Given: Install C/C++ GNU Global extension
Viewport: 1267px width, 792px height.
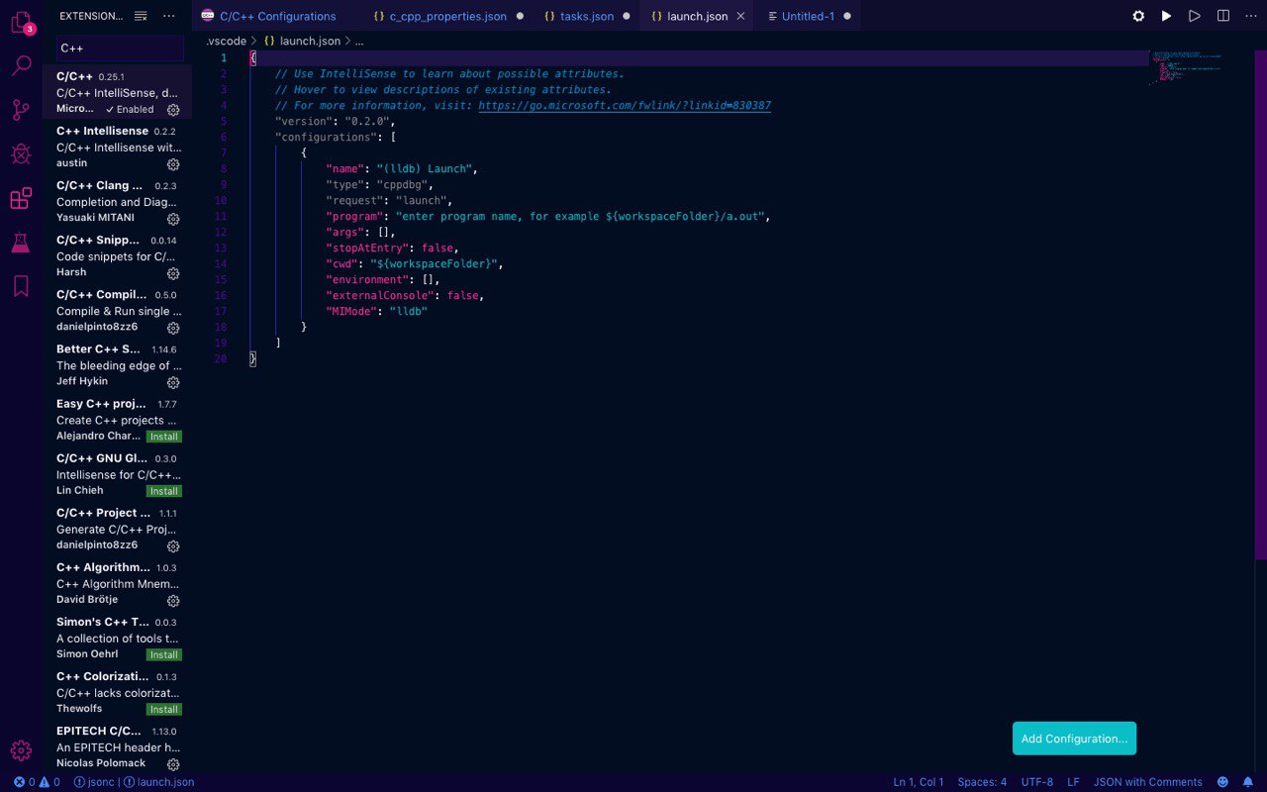Looking at the screenshot, I should point(163,491).
